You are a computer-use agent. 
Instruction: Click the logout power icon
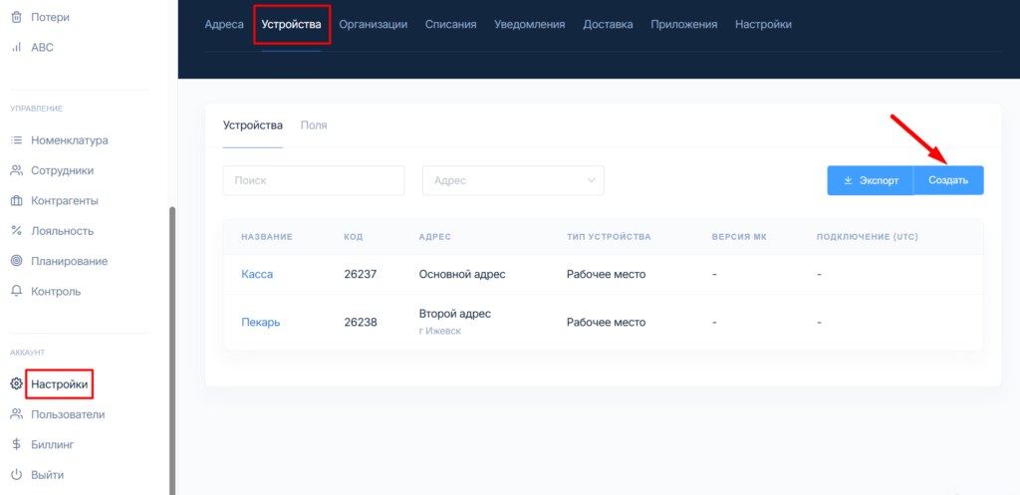tap(16, 475)
